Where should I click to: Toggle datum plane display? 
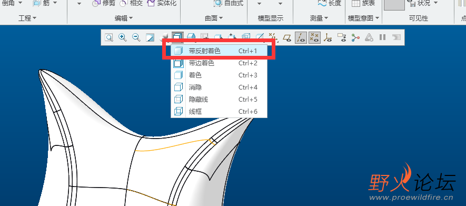pyautogui.click(x=287, y=37)
